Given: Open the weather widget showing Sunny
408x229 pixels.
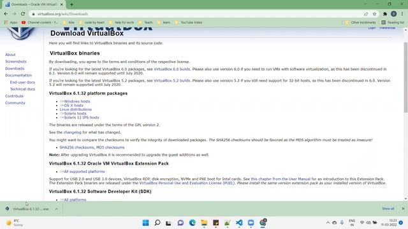Looking at the screenshot, I should (15, 223).
